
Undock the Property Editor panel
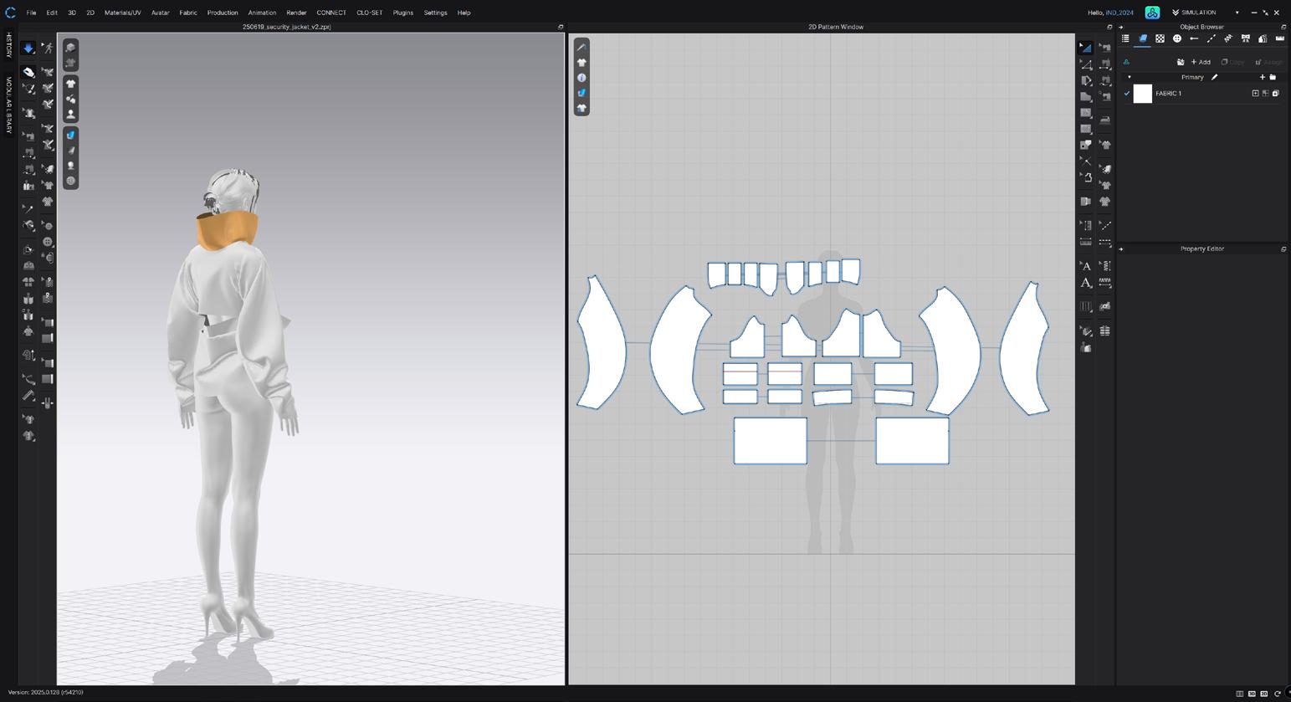pyautogui.click(x=1283, y=249)
